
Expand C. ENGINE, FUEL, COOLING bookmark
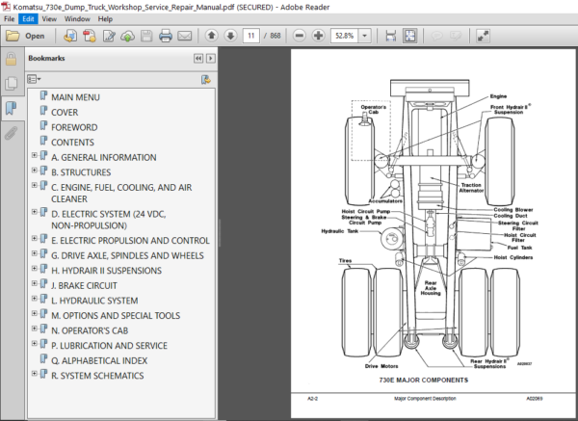click(x=34, y=185)
